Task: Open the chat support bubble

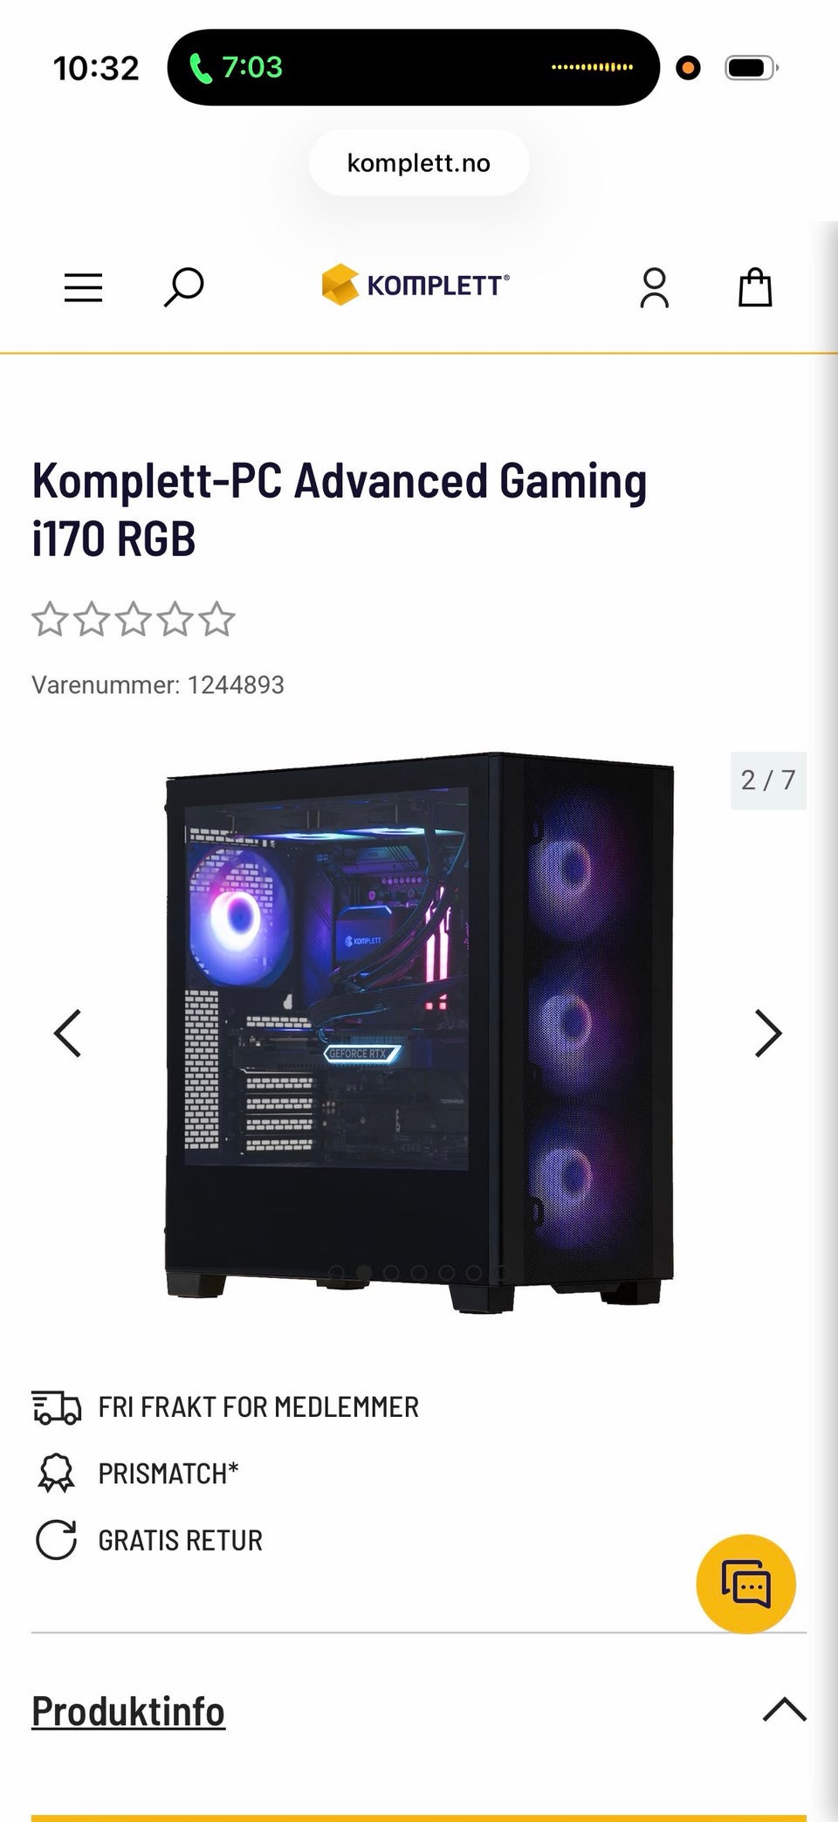Action: coord(745,1584)
